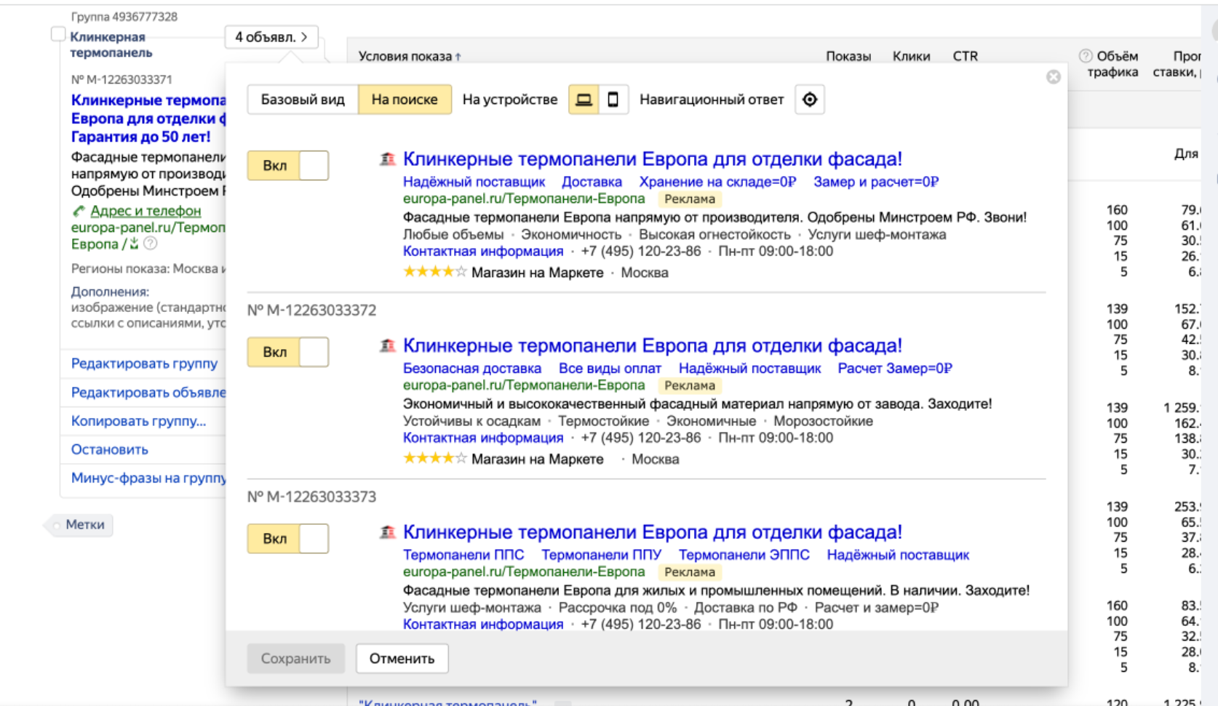Click the Условия показа column header
Screen dimensions: 1218x706
pyautogui.click(x=405, y=57)
